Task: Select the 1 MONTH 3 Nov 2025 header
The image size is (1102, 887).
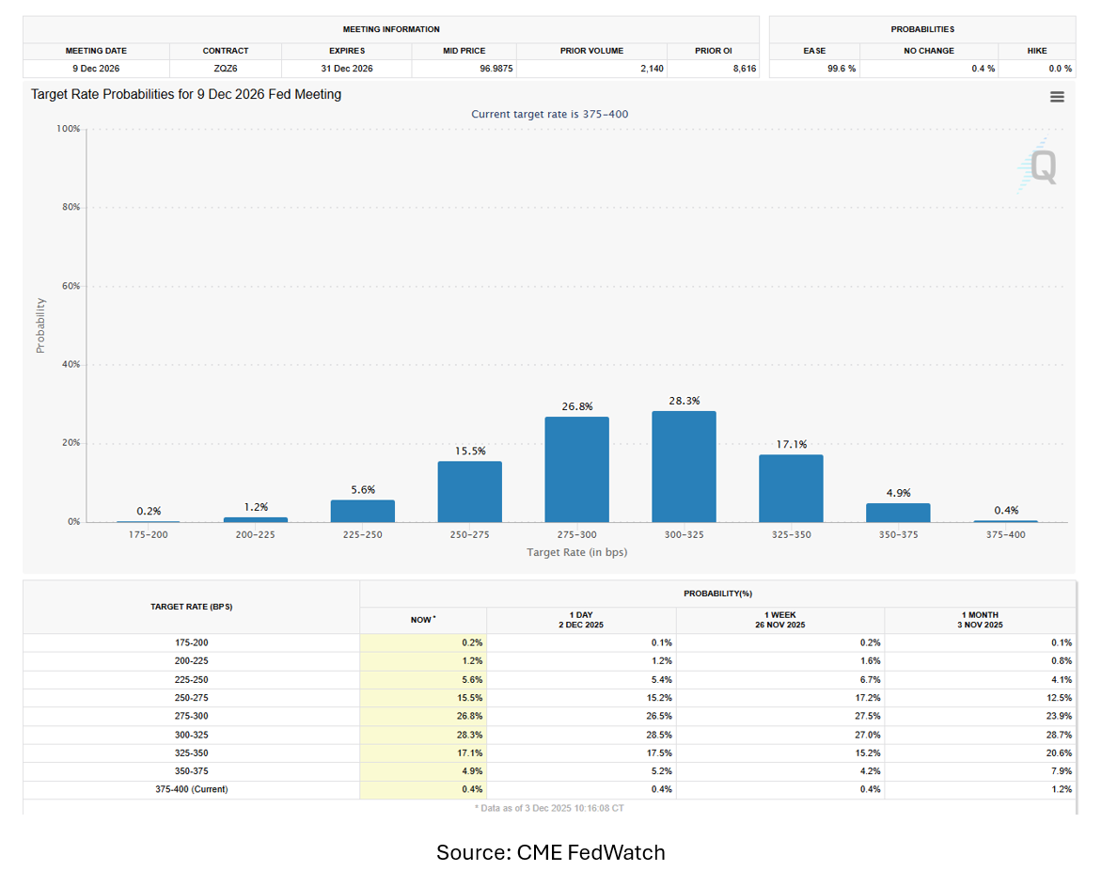Action: (x=980, y=620)
